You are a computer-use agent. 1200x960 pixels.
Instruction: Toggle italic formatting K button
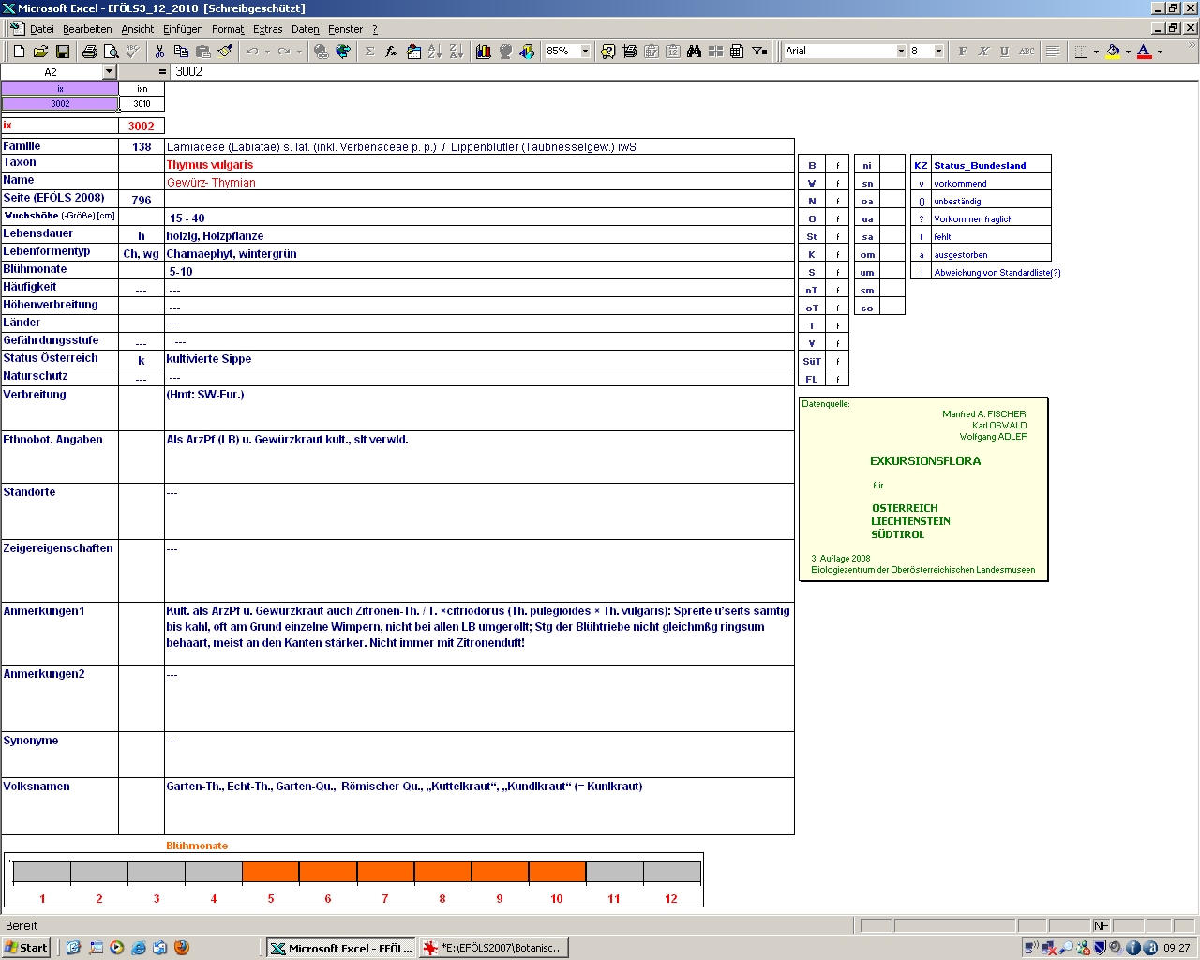coord(984,52)
